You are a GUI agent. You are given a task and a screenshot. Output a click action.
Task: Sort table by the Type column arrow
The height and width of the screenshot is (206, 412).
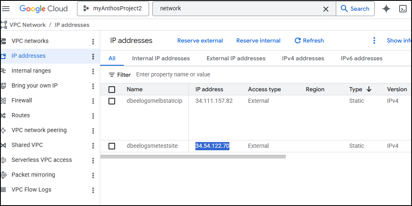point(369,89)
